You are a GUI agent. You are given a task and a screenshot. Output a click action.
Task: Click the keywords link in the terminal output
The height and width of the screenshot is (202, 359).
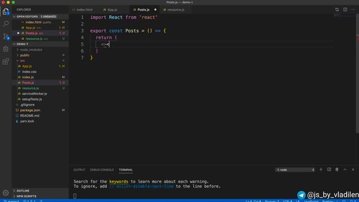pos(118,181)
